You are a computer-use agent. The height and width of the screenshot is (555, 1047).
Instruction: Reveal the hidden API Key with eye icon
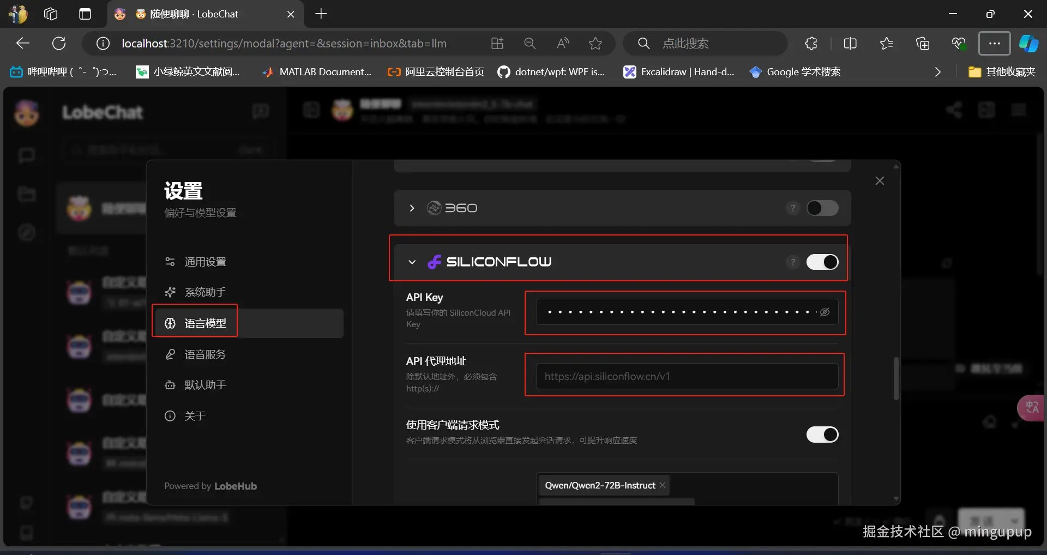(x=825, y=312)
